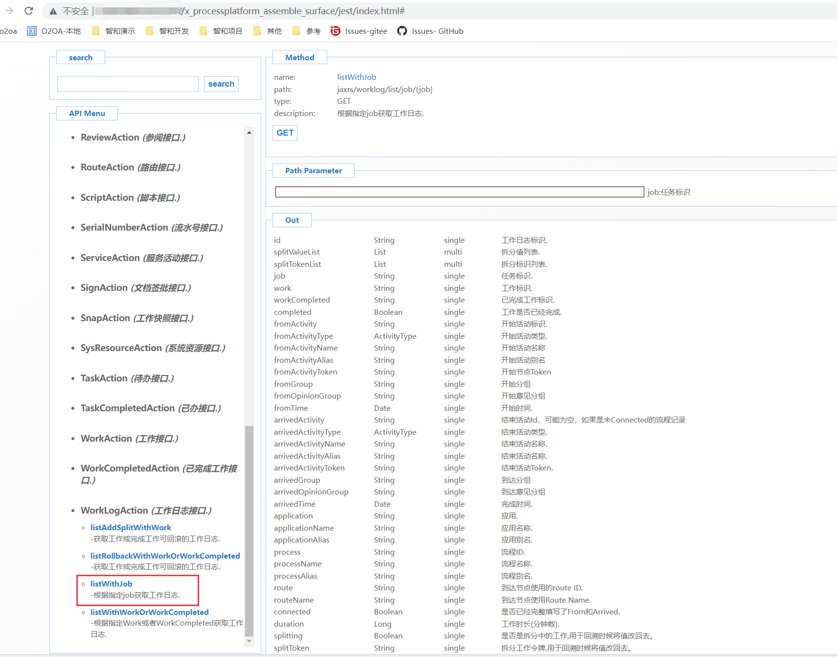
Task: Select listAddSplitWithWork in the API menu
Action: (x=131, y=528)
